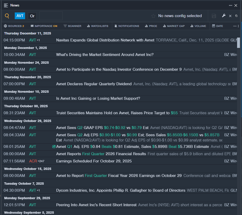Click the save floppy disk icon

tap(214, 16)
